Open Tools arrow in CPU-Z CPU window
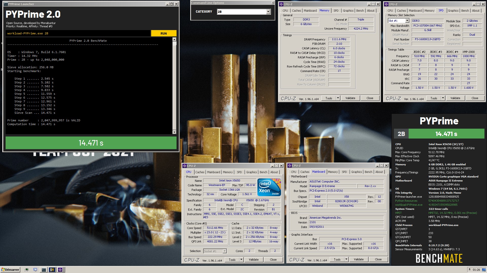This screenshot has width=487, height=273. point(241,260)
